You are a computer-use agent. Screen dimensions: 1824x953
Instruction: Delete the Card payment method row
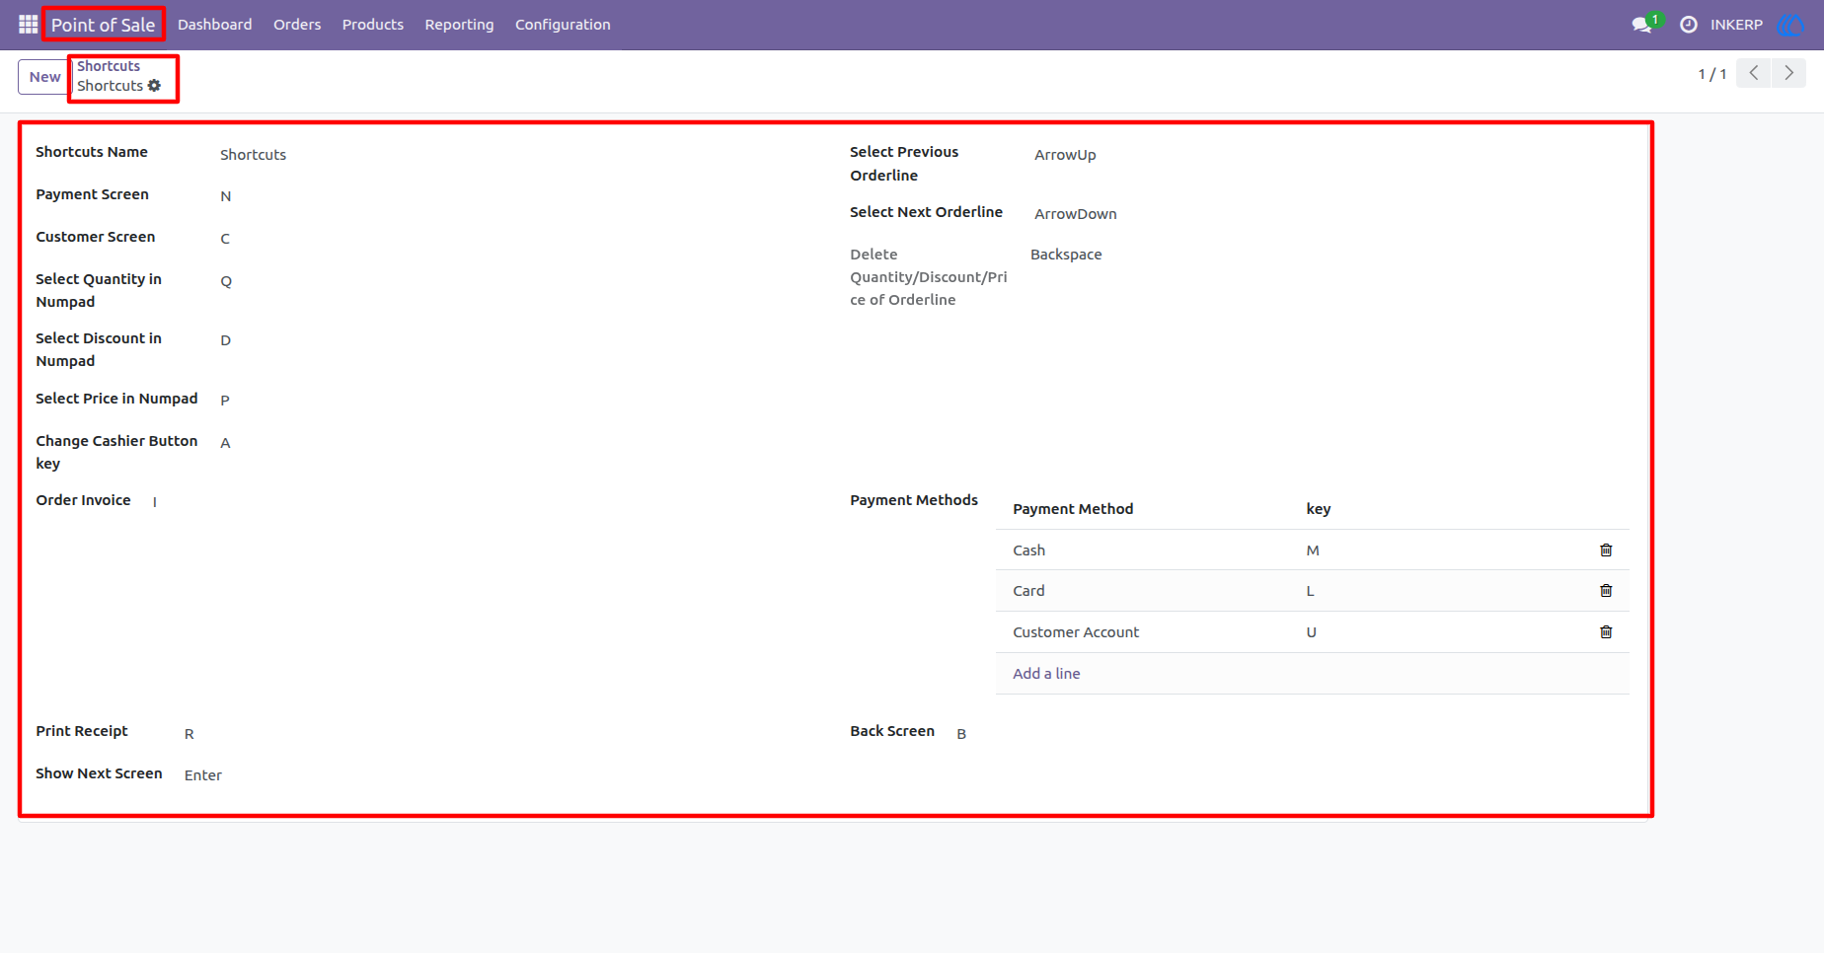click(x=1606, y=591)
